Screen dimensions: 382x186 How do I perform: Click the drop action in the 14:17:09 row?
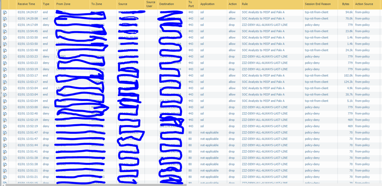coord(232,25)
